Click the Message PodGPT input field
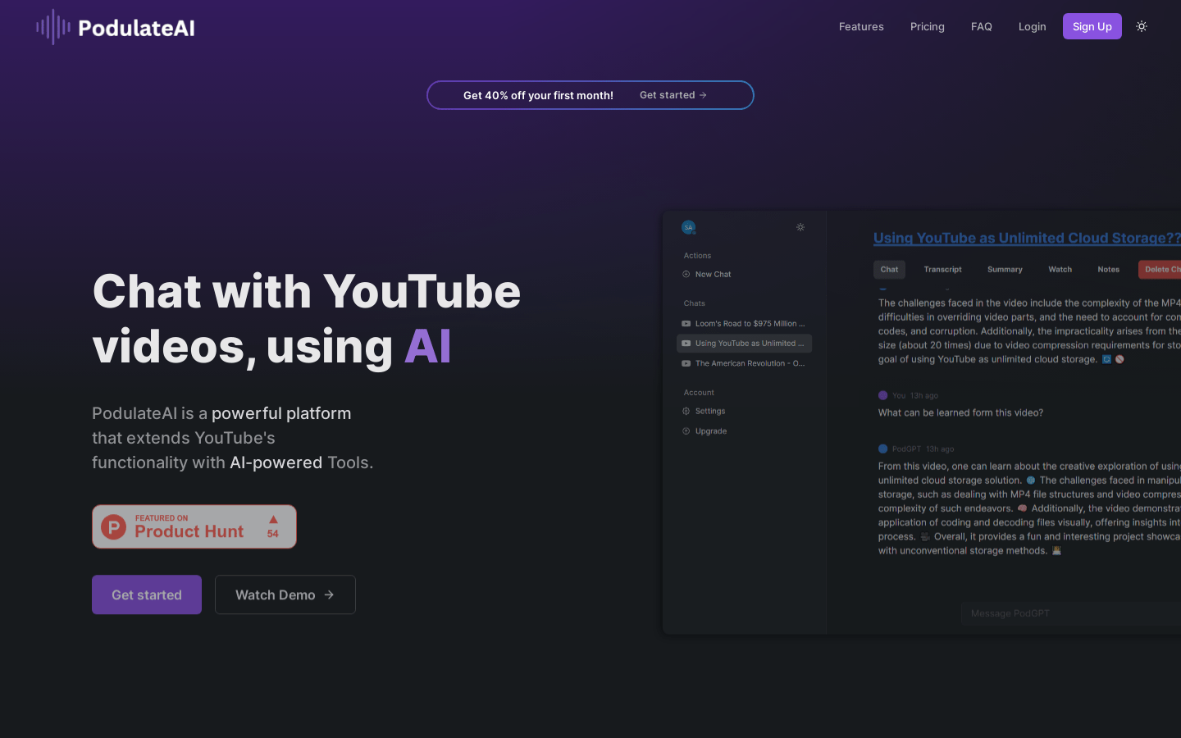1181x738 pixels. (x=1071, y=613)
